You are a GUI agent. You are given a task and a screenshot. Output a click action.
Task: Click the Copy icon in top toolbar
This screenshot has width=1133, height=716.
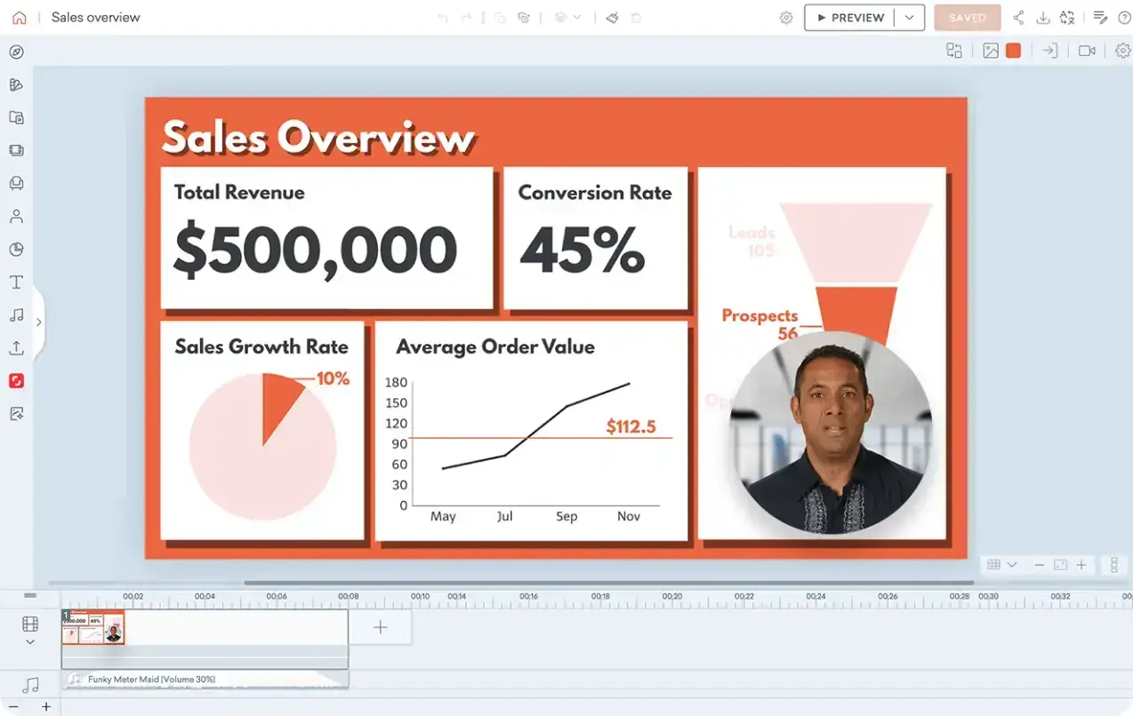(500, 18)
